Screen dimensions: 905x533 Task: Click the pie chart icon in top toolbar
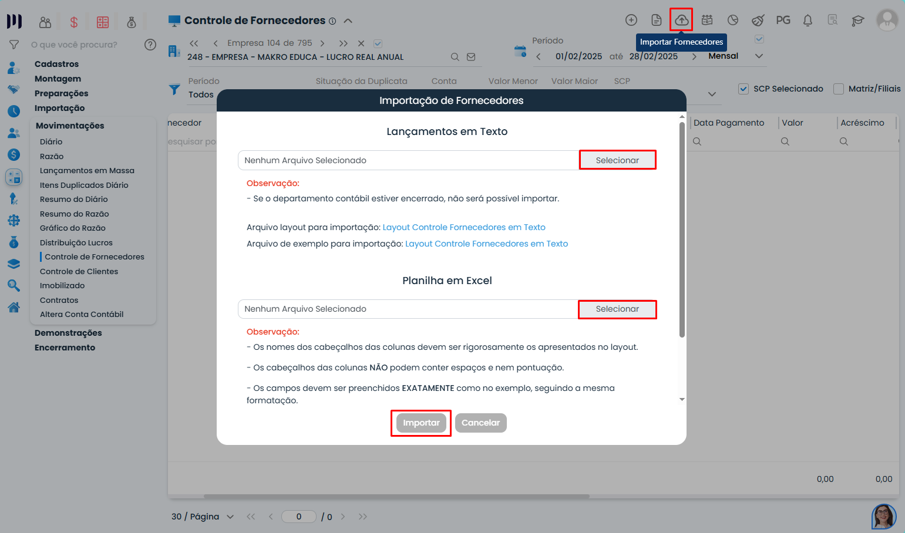coord(733,20)
